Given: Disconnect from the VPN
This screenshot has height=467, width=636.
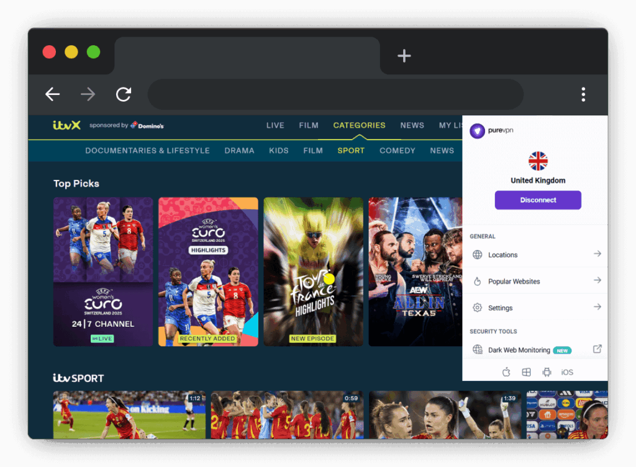Looking at the screenshot, I should [x=538, y=200].
